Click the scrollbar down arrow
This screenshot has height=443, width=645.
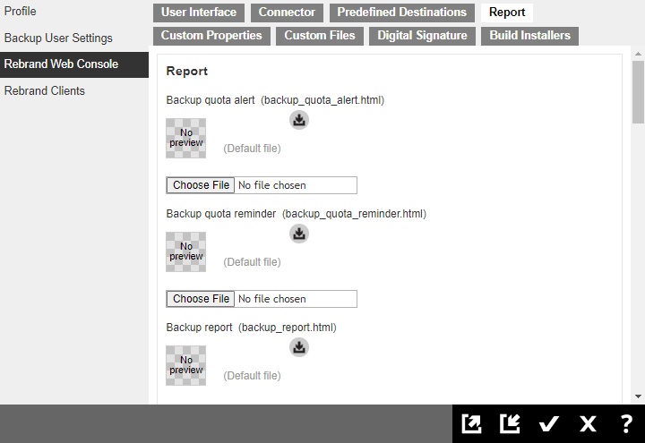point(638,396)
